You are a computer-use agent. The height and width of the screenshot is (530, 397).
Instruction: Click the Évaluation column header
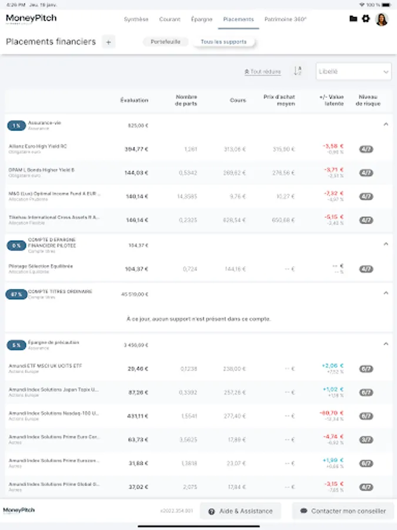[x=134, y=100]
